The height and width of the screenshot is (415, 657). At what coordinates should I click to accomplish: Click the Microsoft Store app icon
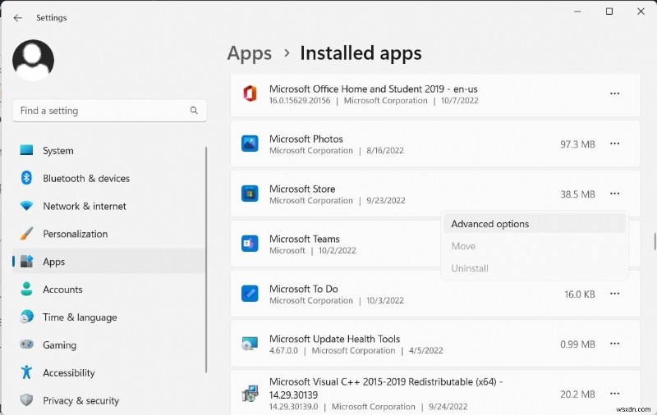coord(250,194)
